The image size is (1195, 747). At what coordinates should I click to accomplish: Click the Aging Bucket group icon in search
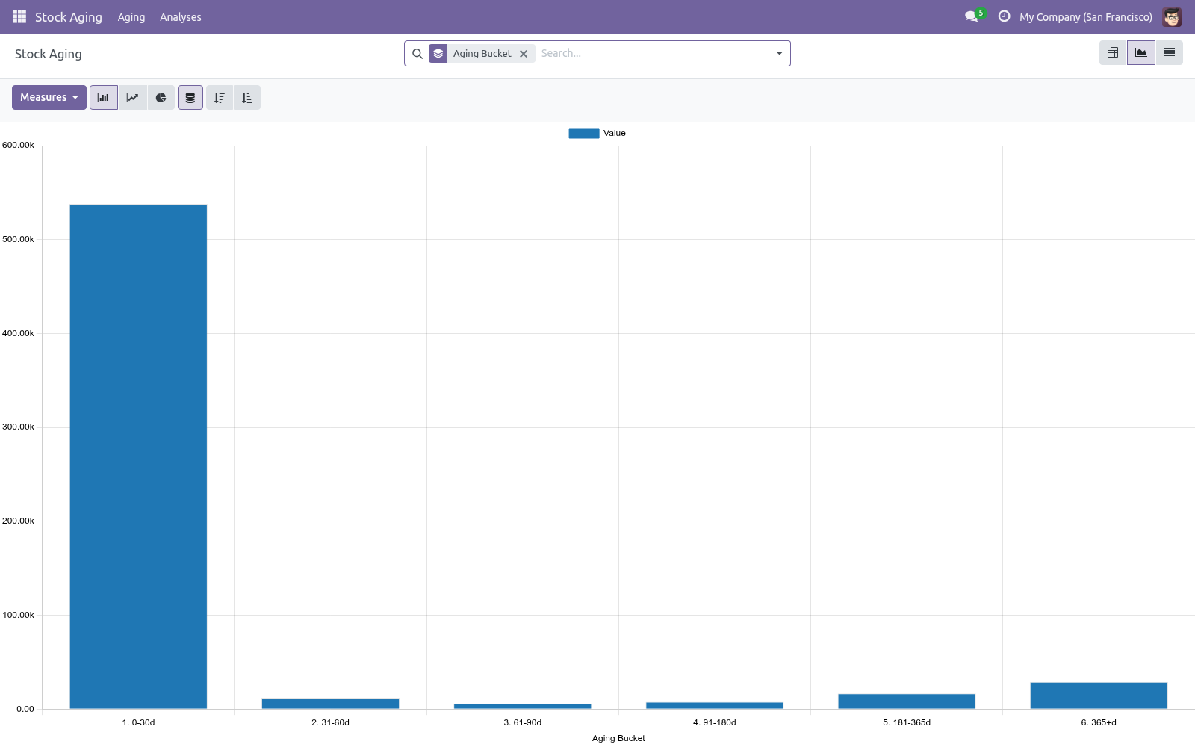coord(438,54)
